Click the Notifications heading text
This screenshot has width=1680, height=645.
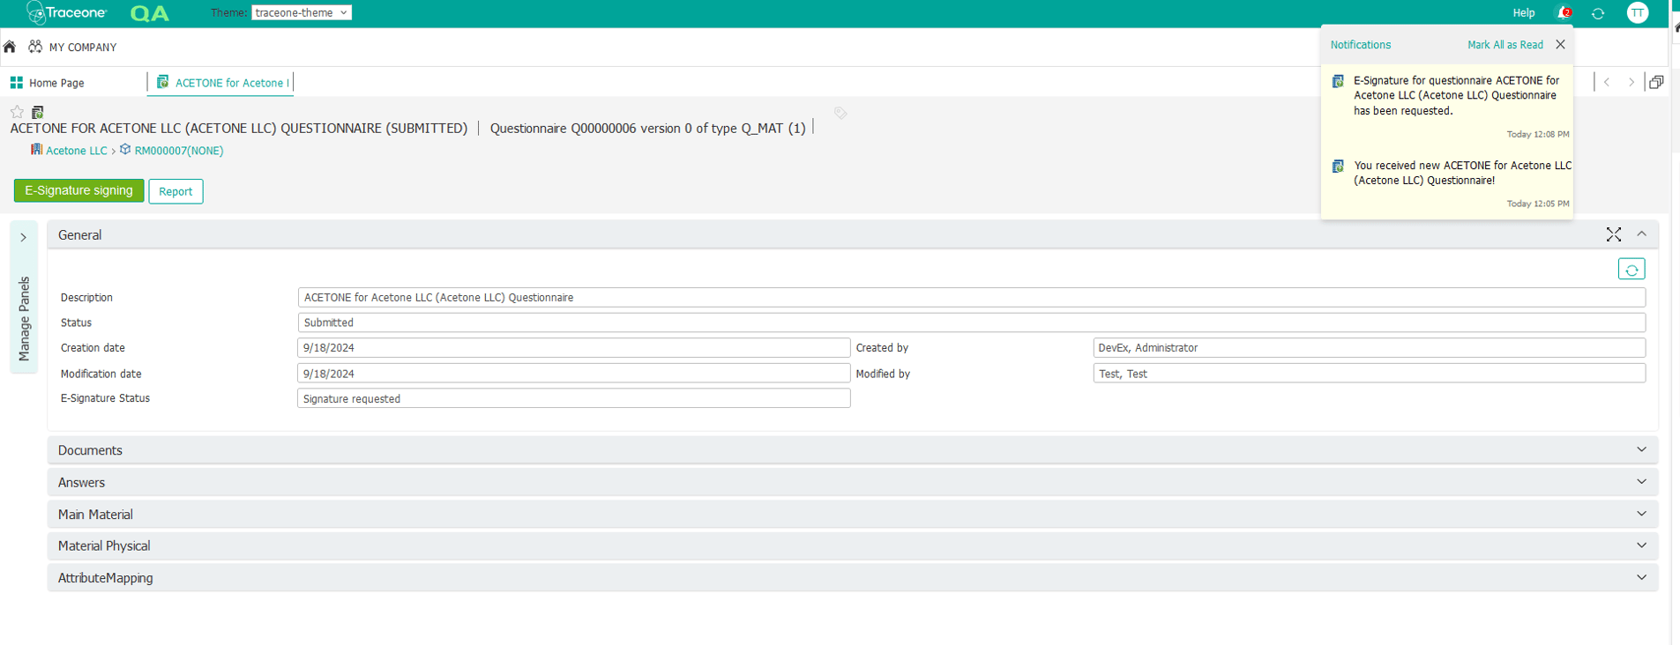point(1361,45)
